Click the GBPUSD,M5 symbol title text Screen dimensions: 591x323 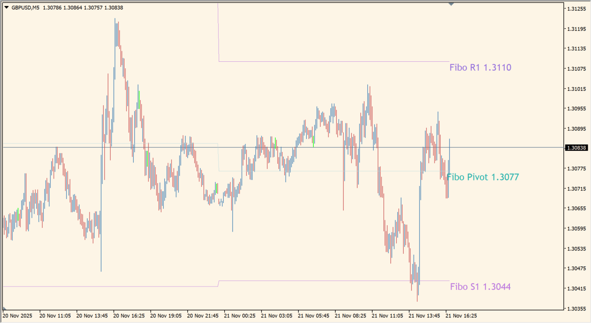[26, 7]
